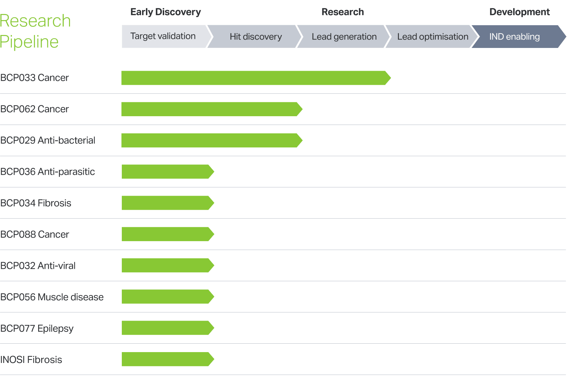The height and width of the screenshot is (378, 567).
Task: Open the BCP033 Cancer program label
Action: (x=35, y=78)
